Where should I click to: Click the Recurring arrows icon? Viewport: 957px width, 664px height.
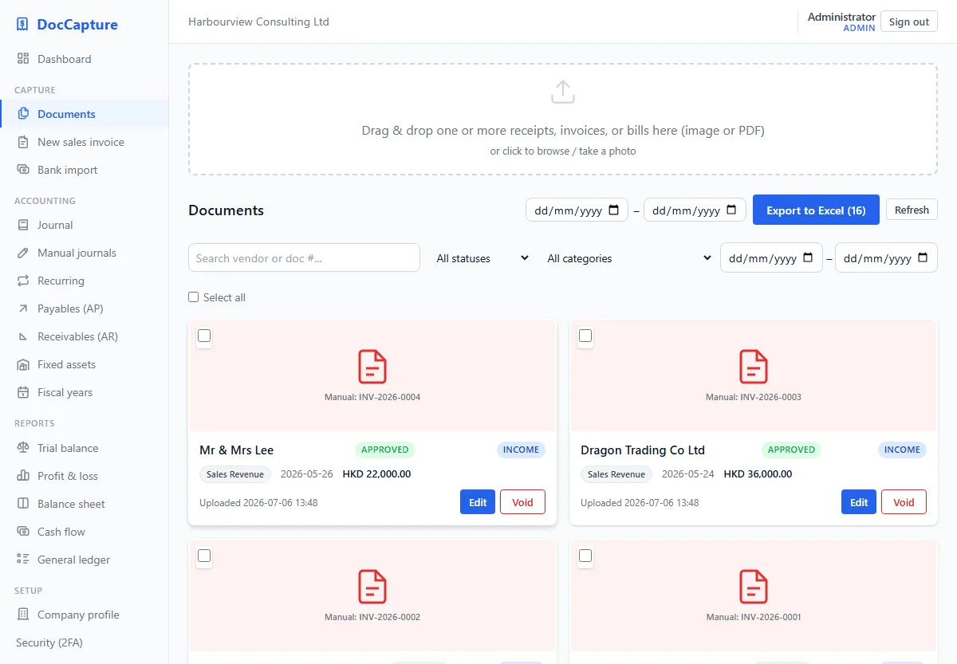pos(23,281)
